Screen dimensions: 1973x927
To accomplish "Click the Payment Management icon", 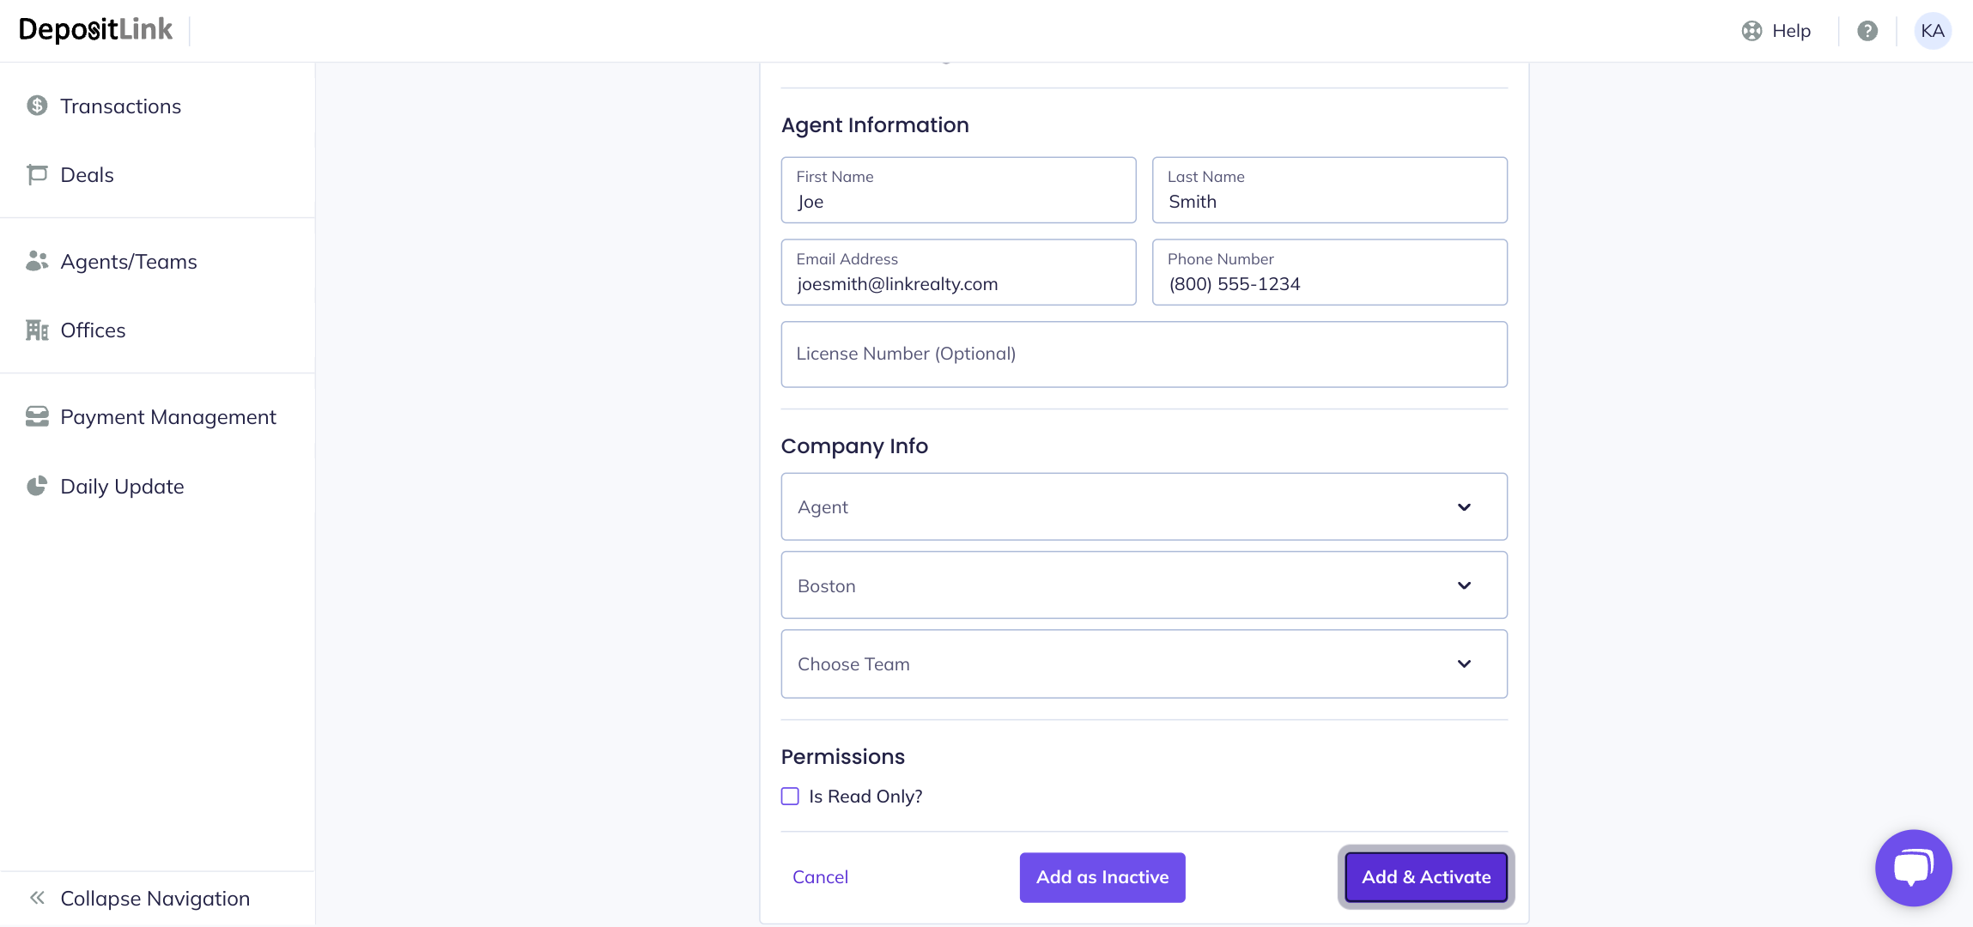I will [x=37, y=417].
